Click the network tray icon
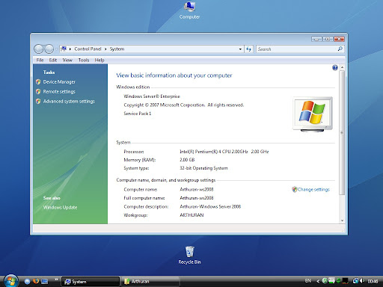This screenshot has height=287, width=383. (x=355, y=281)
